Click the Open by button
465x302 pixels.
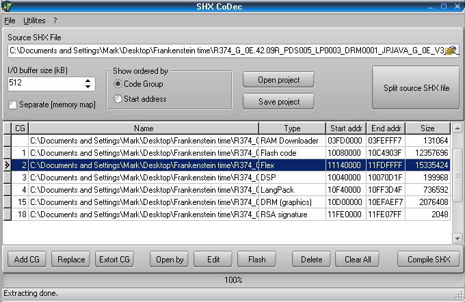(x=170, y=260)
